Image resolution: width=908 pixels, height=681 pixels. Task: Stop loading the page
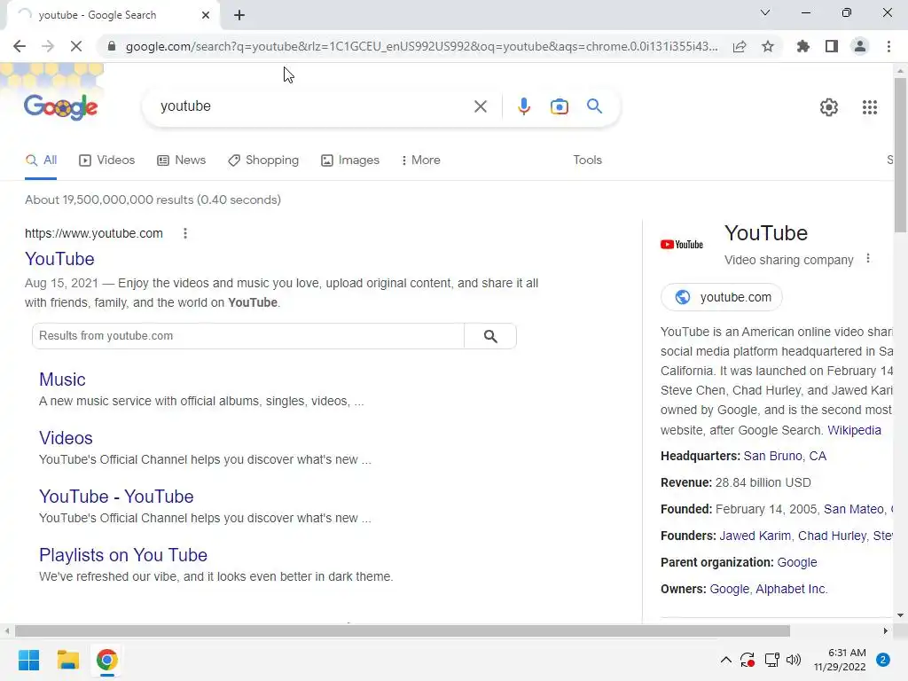(76, 46)
